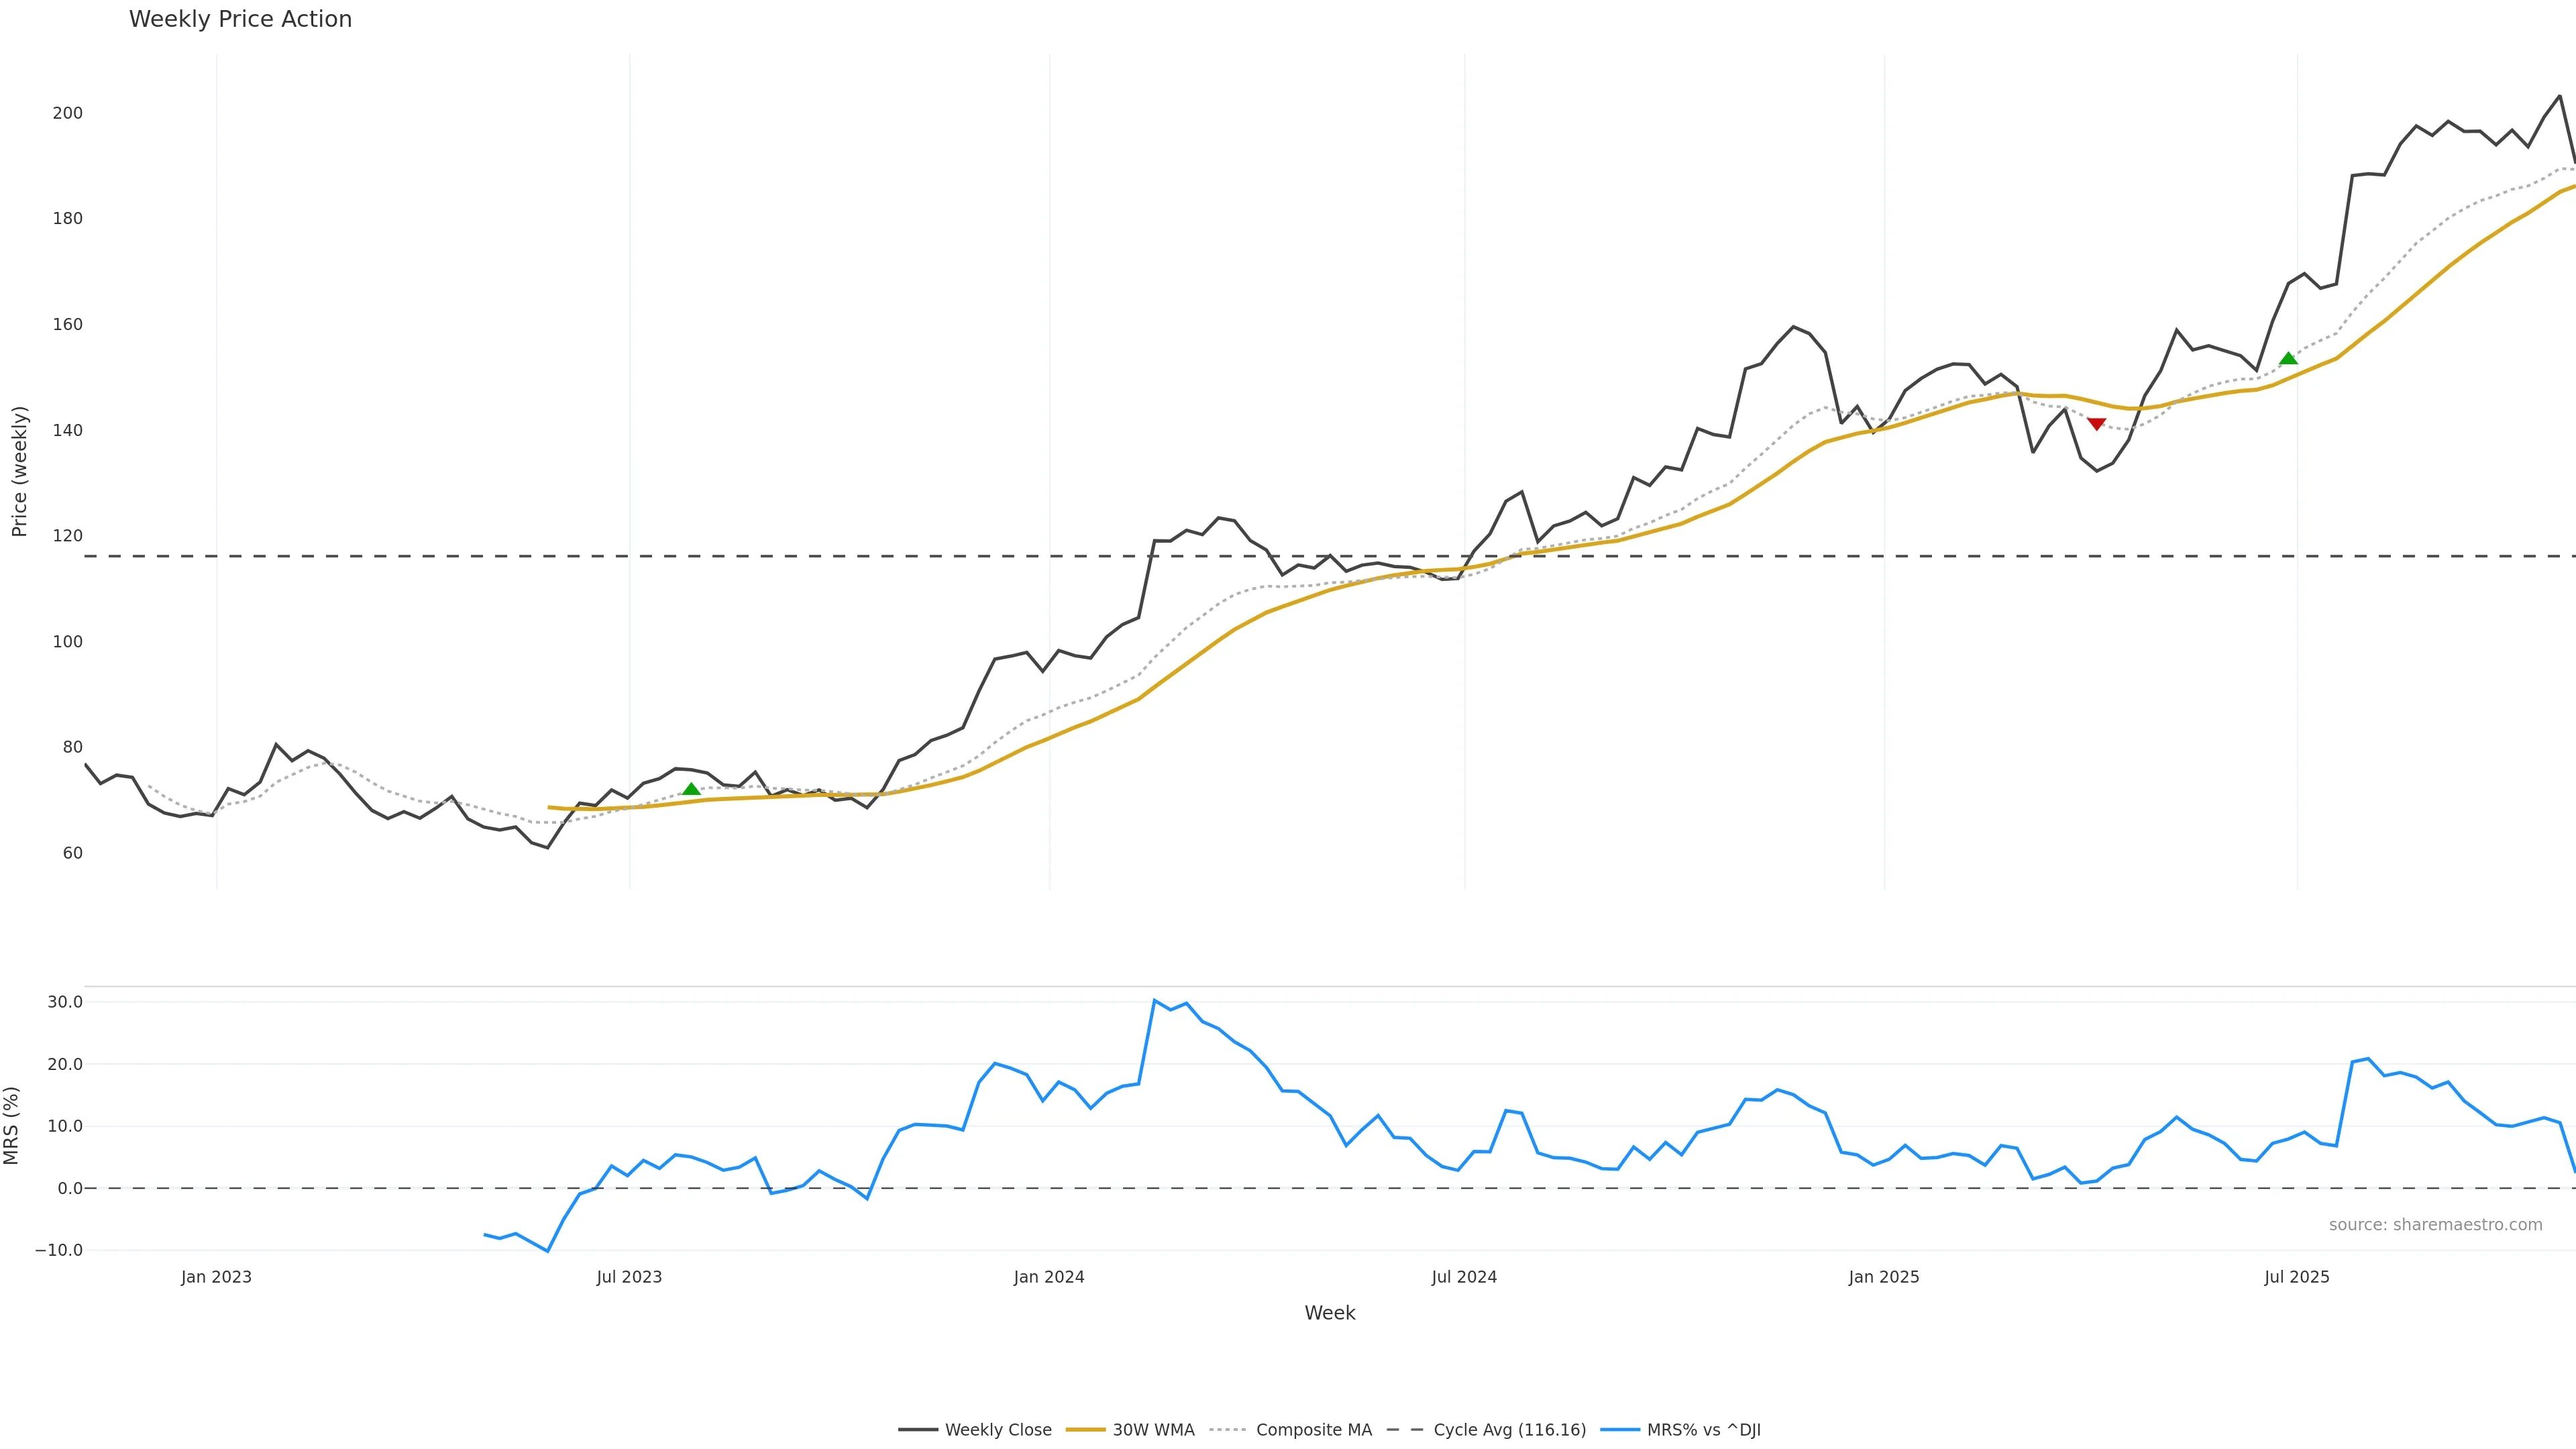Click the Jan 2024 x-axis tick label

click(1049, 1277)
